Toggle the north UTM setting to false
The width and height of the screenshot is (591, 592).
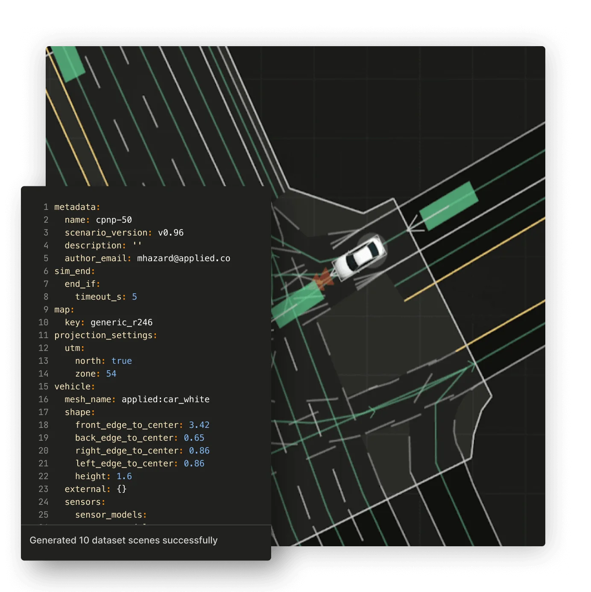click(122, 361)
